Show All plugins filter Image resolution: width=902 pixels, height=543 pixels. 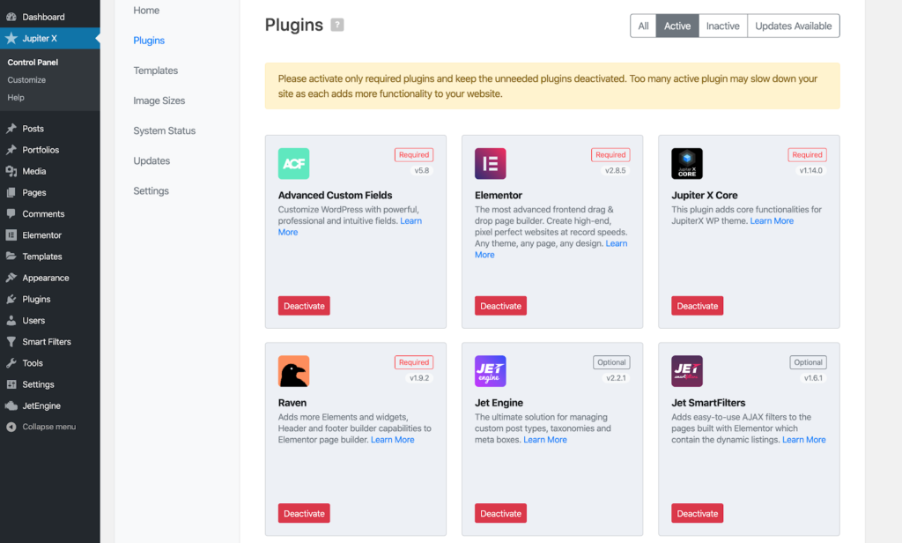643,26
